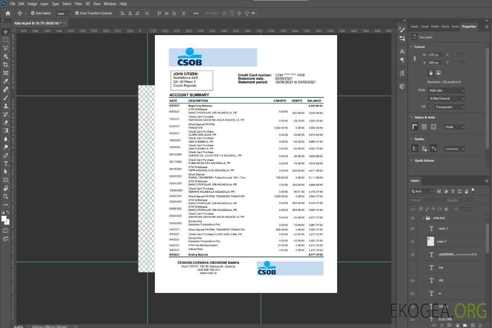
Task: Collapse the 'edits text' layer group
Action: click(x=423, y=218)
